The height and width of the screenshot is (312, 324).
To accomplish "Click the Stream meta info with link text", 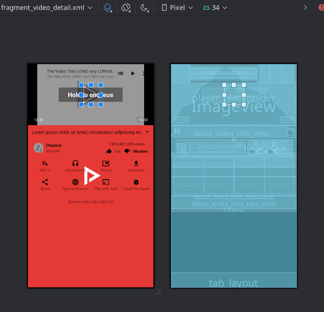I will pos(91,202).
